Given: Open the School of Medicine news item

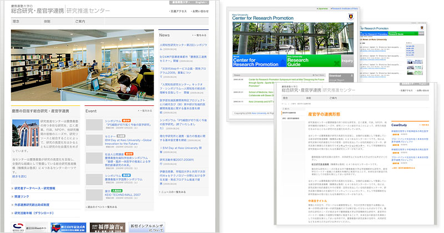Looking at the screenshot, I should [x=261, y=94].
